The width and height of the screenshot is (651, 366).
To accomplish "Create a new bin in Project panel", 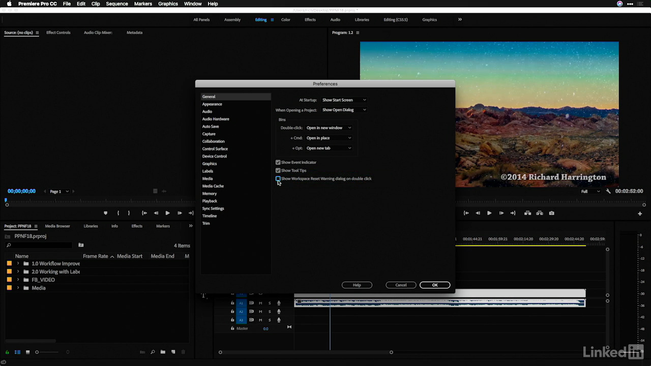I will coord(163,352).
